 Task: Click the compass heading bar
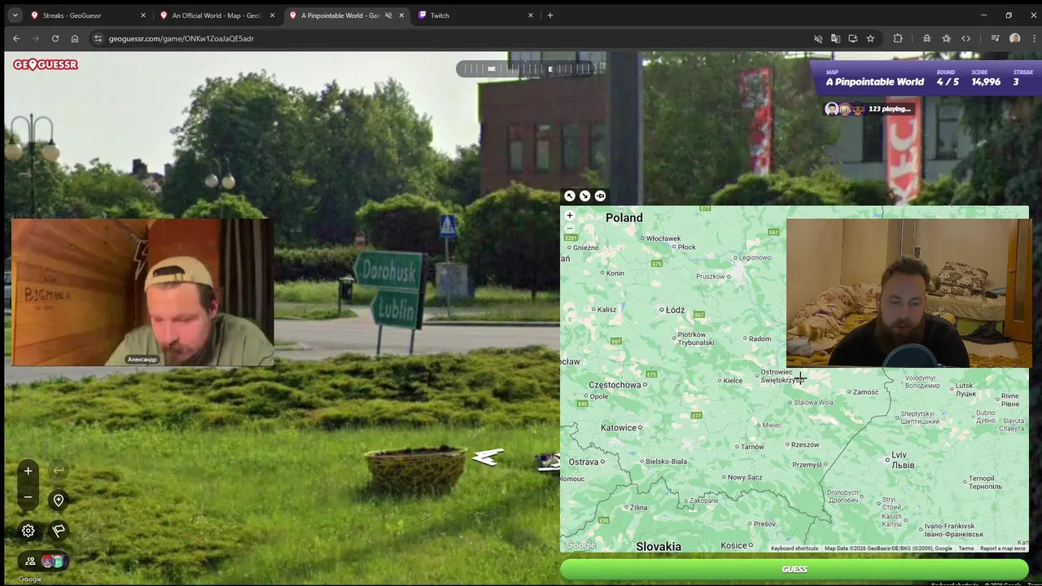526,69
